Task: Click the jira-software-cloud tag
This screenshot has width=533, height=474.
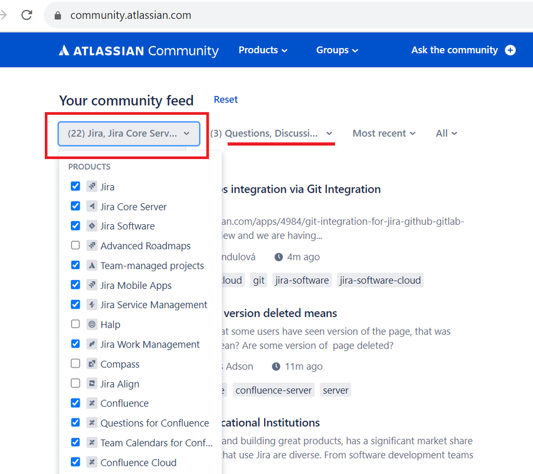Action: click(x=380, y=280)
